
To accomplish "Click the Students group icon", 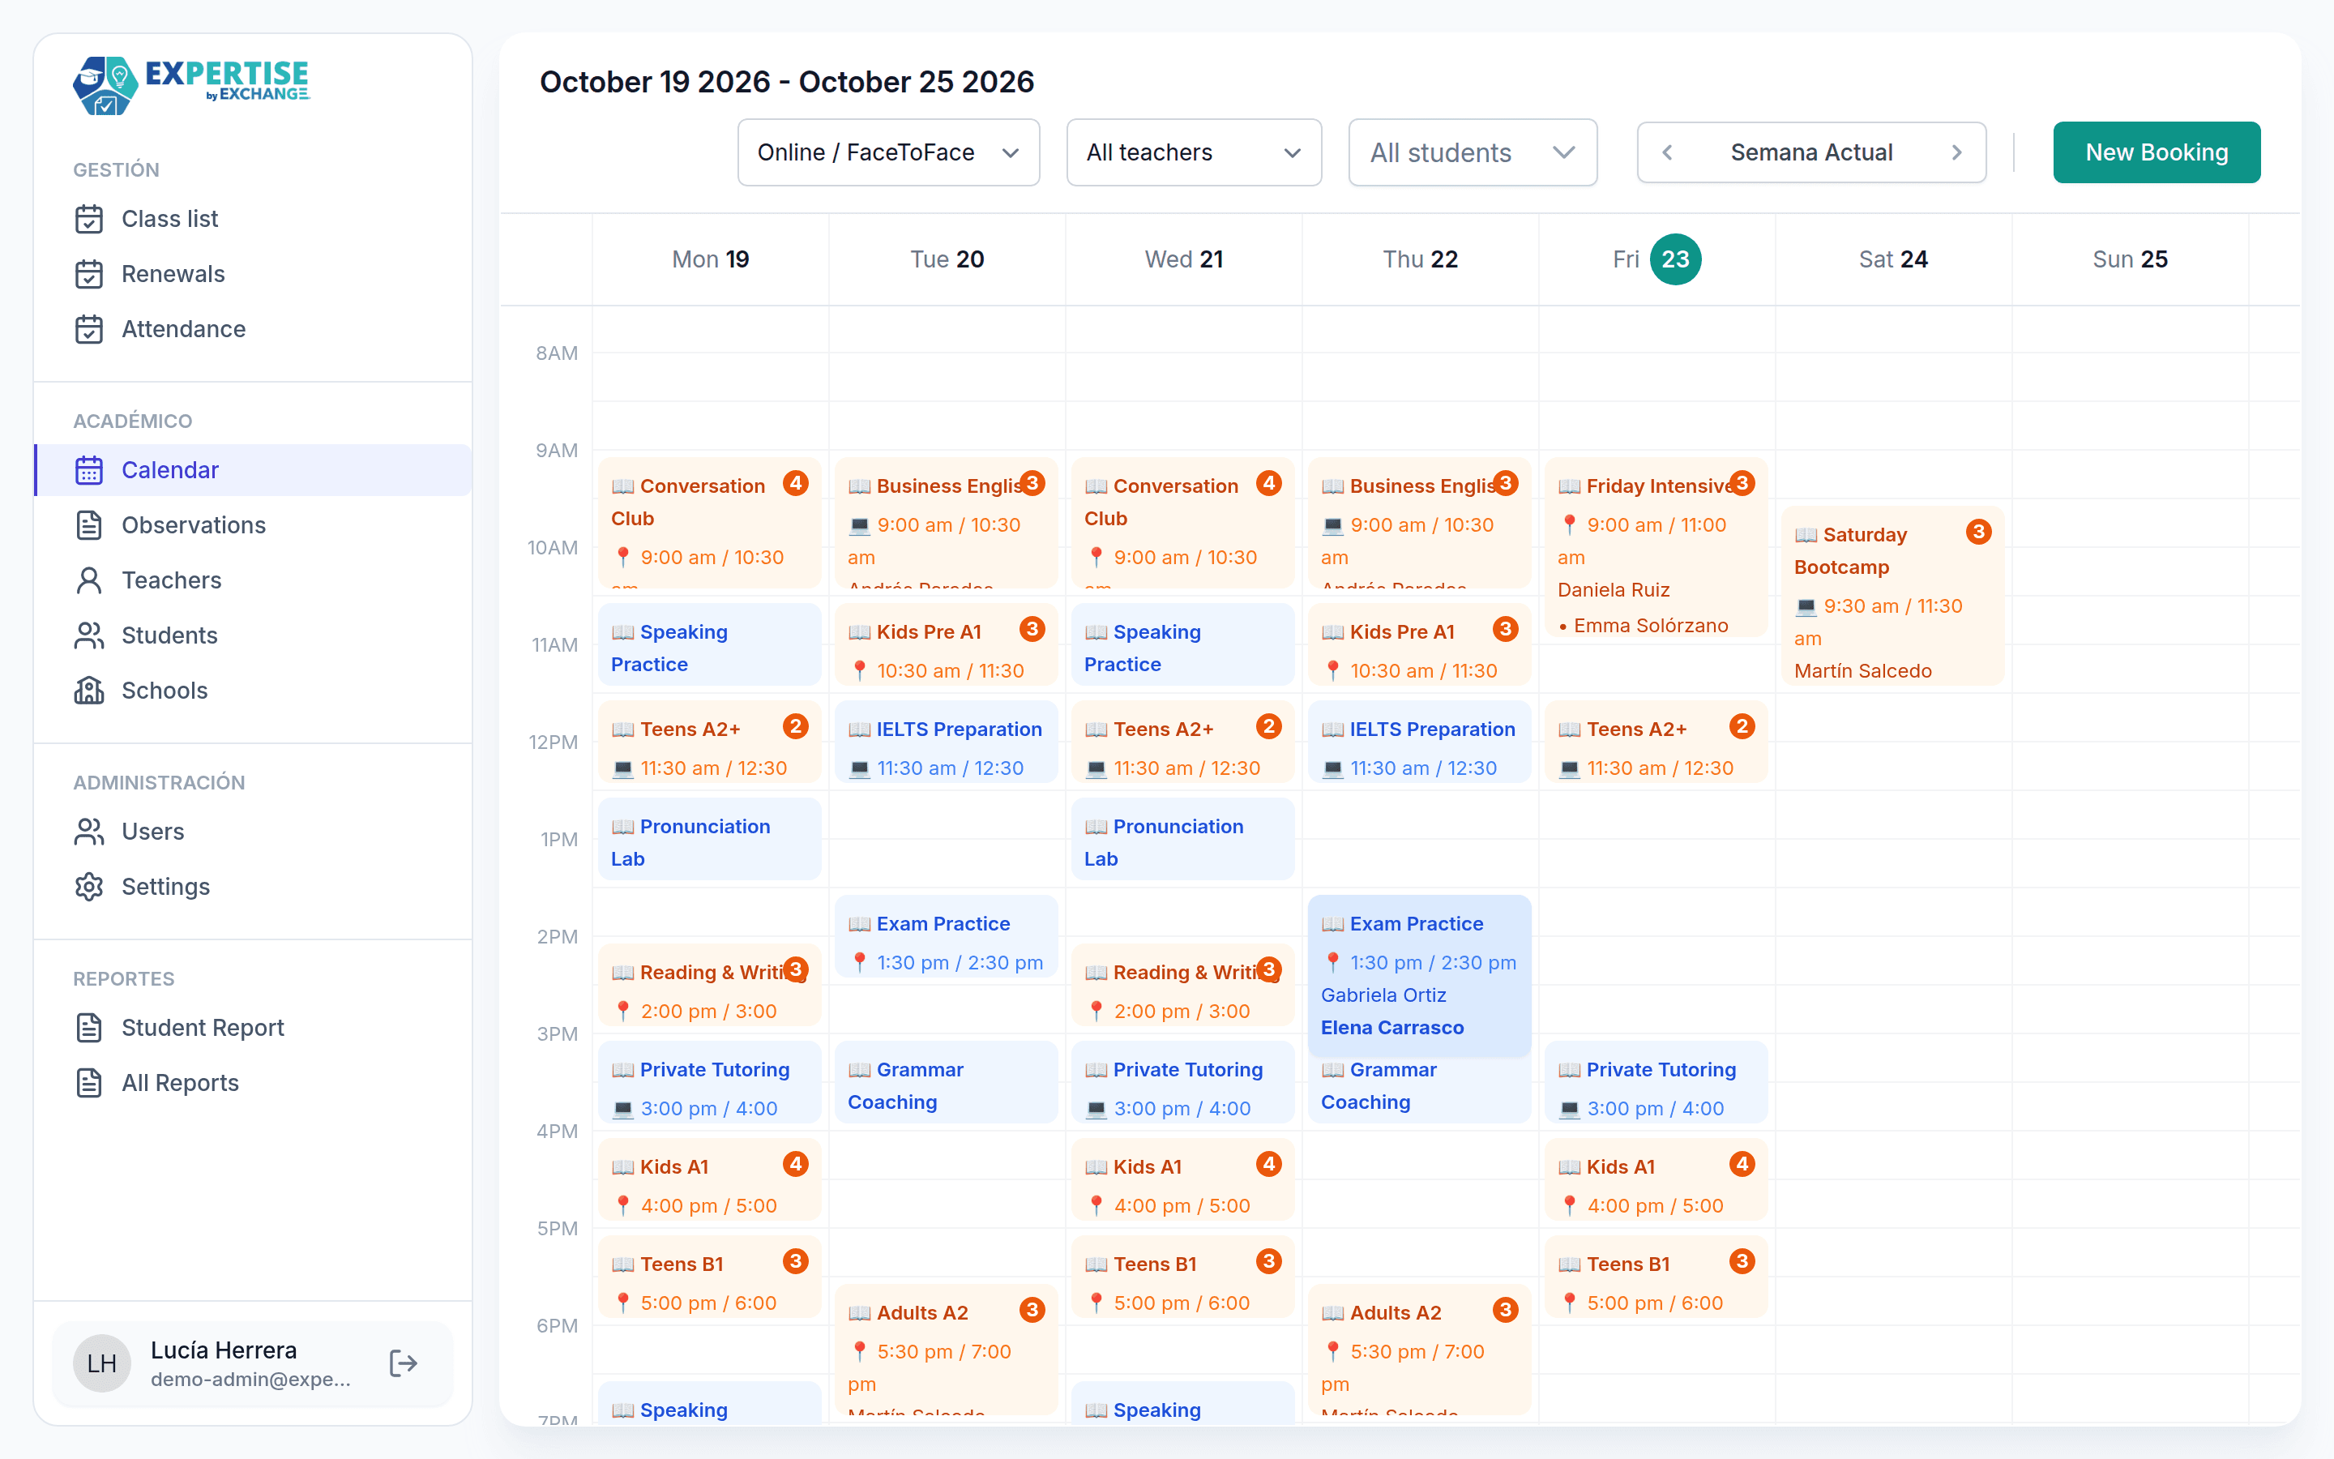I will click(88, 635).
